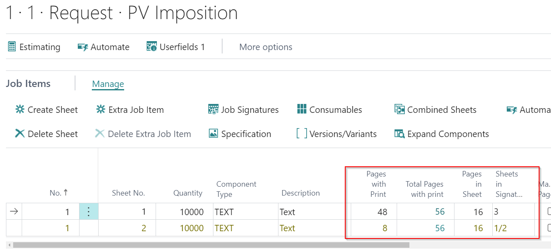This screenshot has height=252, width=551.
Task: Activate Expand Components
Action: point(442,134)
